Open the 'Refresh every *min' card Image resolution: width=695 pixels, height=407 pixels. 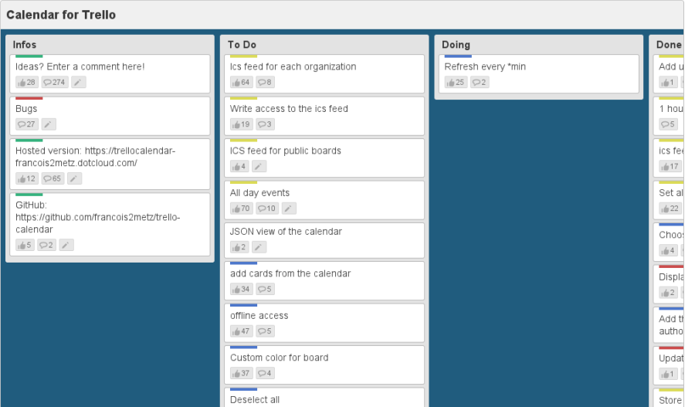tap(538, 74)
